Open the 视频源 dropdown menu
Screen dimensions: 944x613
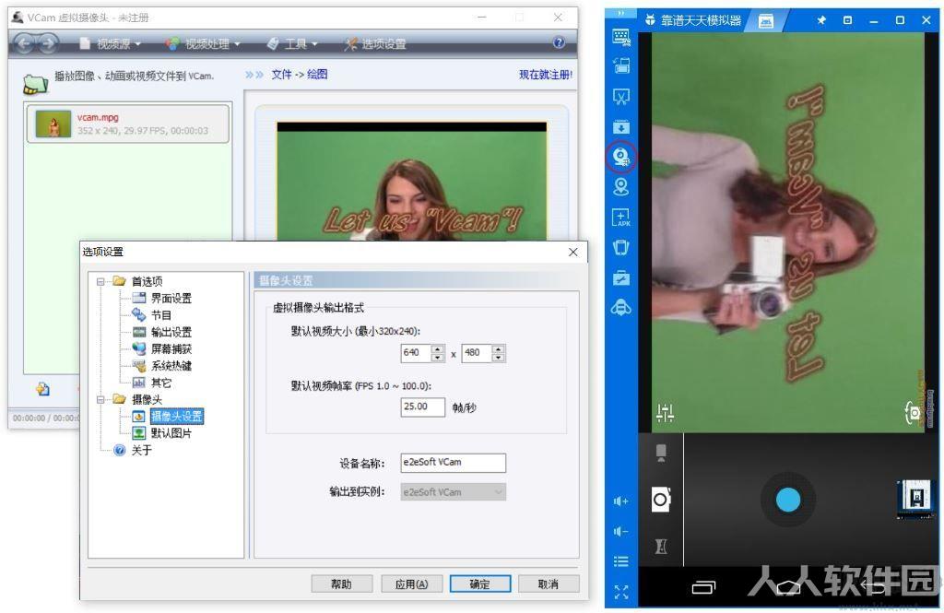click(111, 43)
